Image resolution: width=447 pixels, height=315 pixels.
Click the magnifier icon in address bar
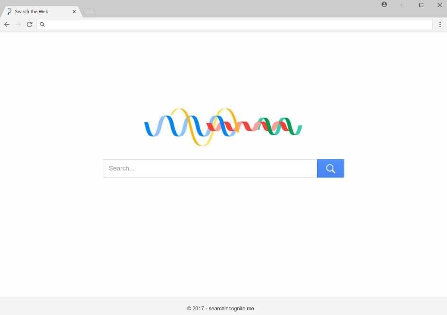tap(42, 24)
